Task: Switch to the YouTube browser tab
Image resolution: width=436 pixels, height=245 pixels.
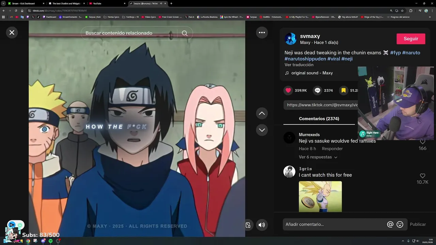Action: coord(107,3)
